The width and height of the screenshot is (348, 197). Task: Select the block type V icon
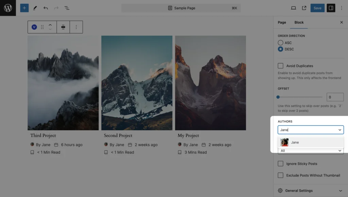click(x=34, y=27)
